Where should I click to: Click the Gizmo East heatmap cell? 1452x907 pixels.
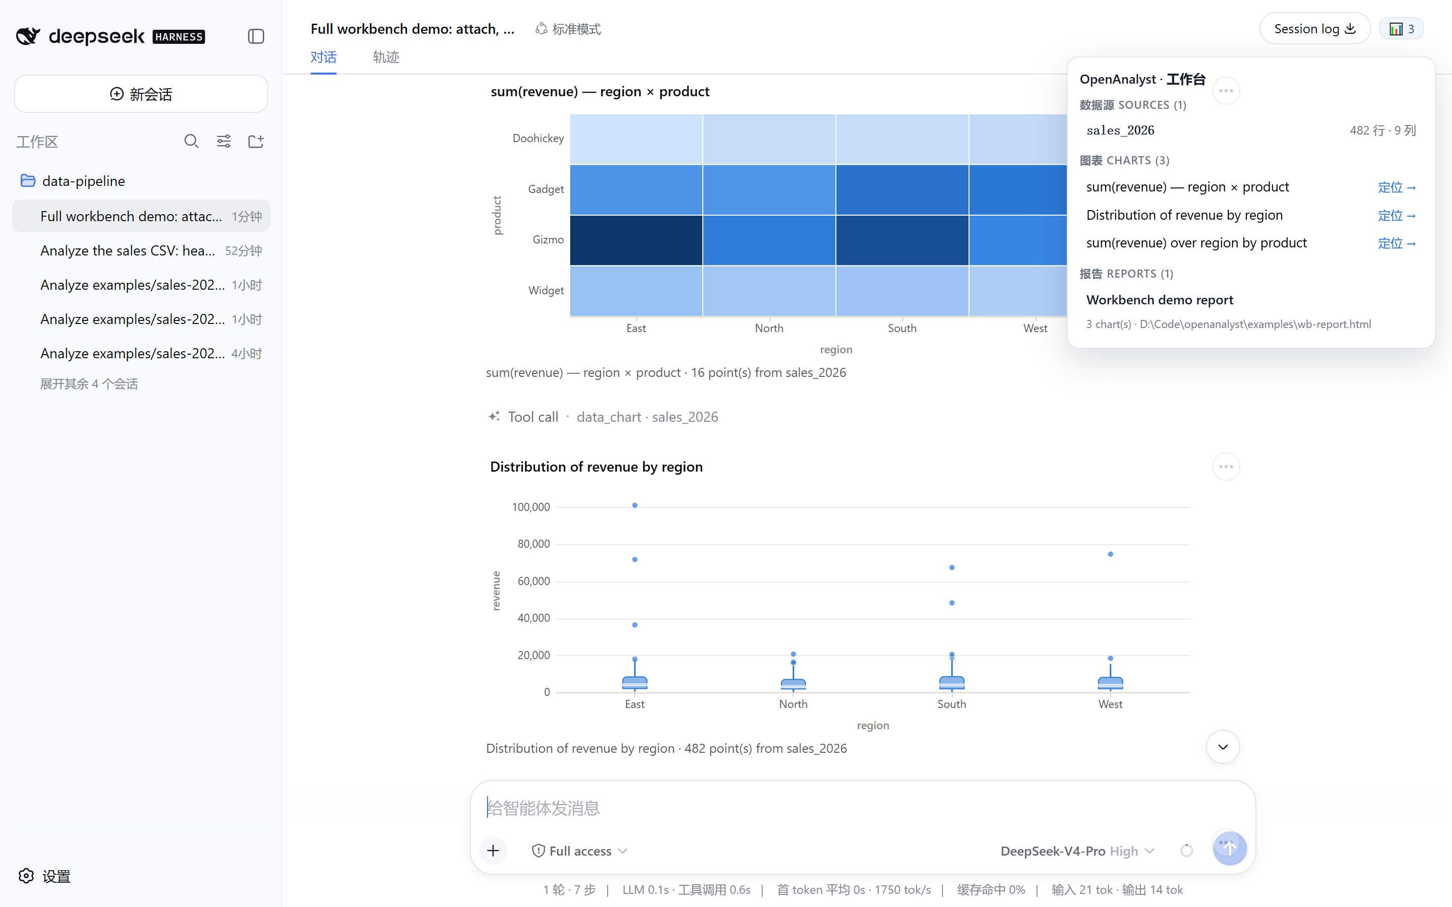636,240
